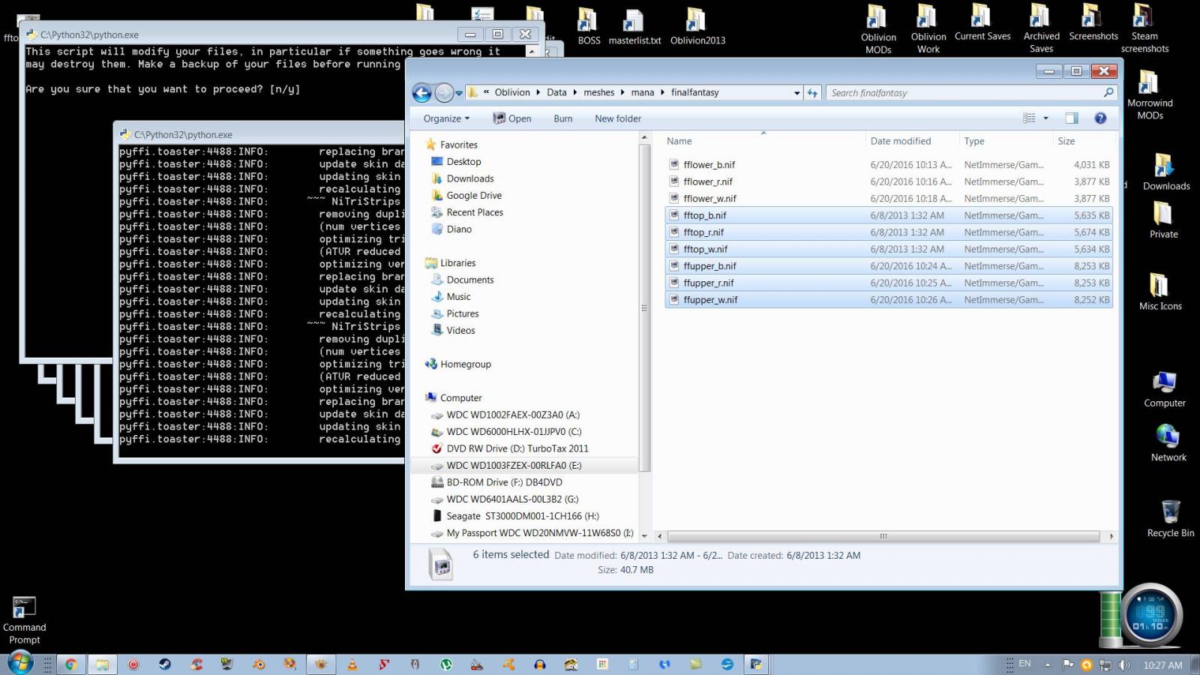
Task: Launch uTorrent from the taskbar
Action: pos(446,664)
